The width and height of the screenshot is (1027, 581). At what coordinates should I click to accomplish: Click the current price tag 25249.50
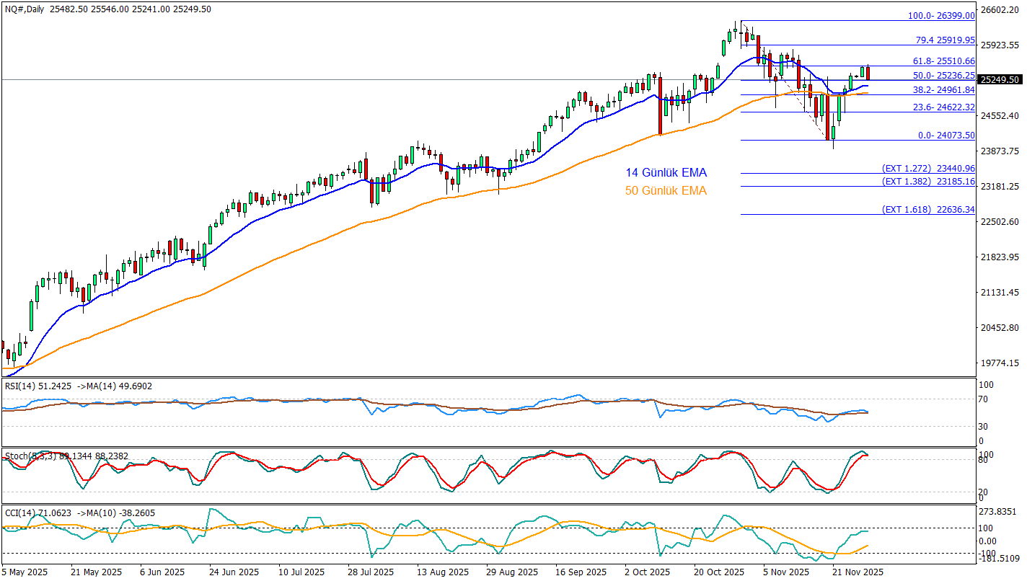point(1001,79)
